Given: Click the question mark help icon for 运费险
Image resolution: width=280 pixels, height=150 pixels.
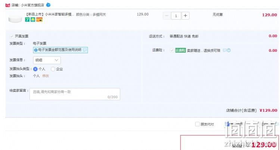Looking at the screenshot, I should [229, 50].
